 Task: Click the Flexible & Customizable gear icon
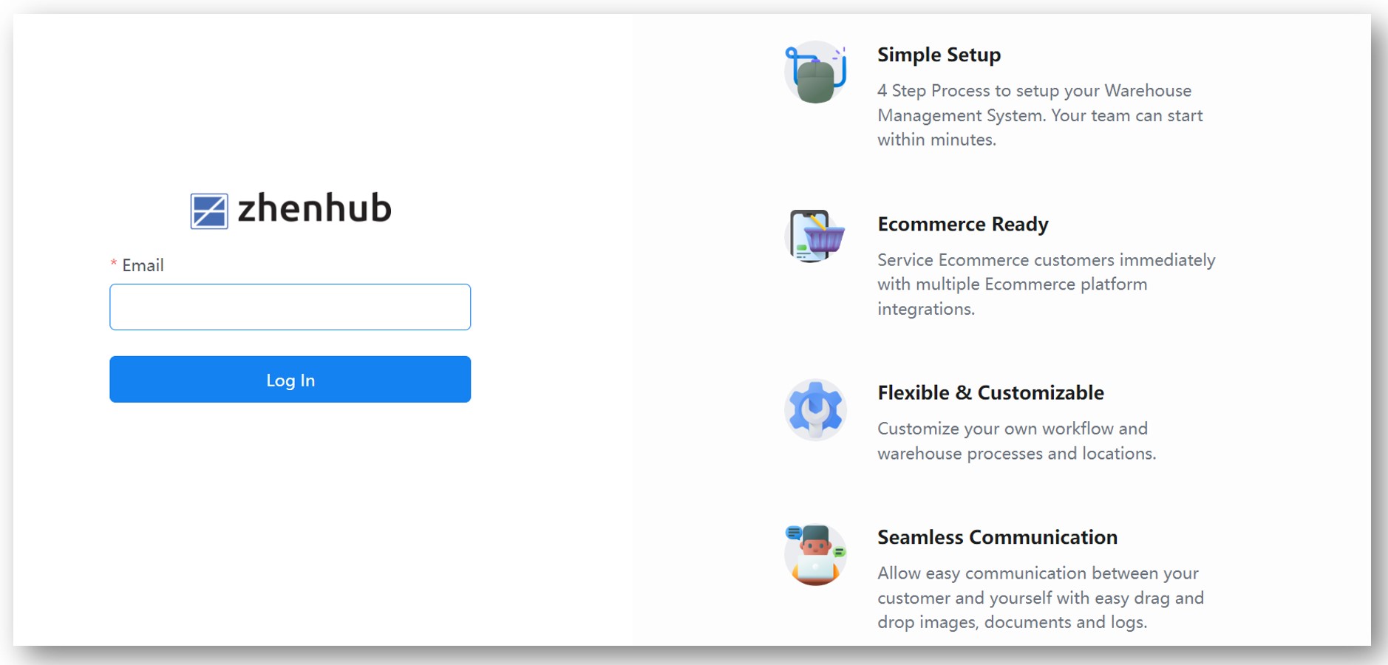pyautogui.click(x=815, y=410)
